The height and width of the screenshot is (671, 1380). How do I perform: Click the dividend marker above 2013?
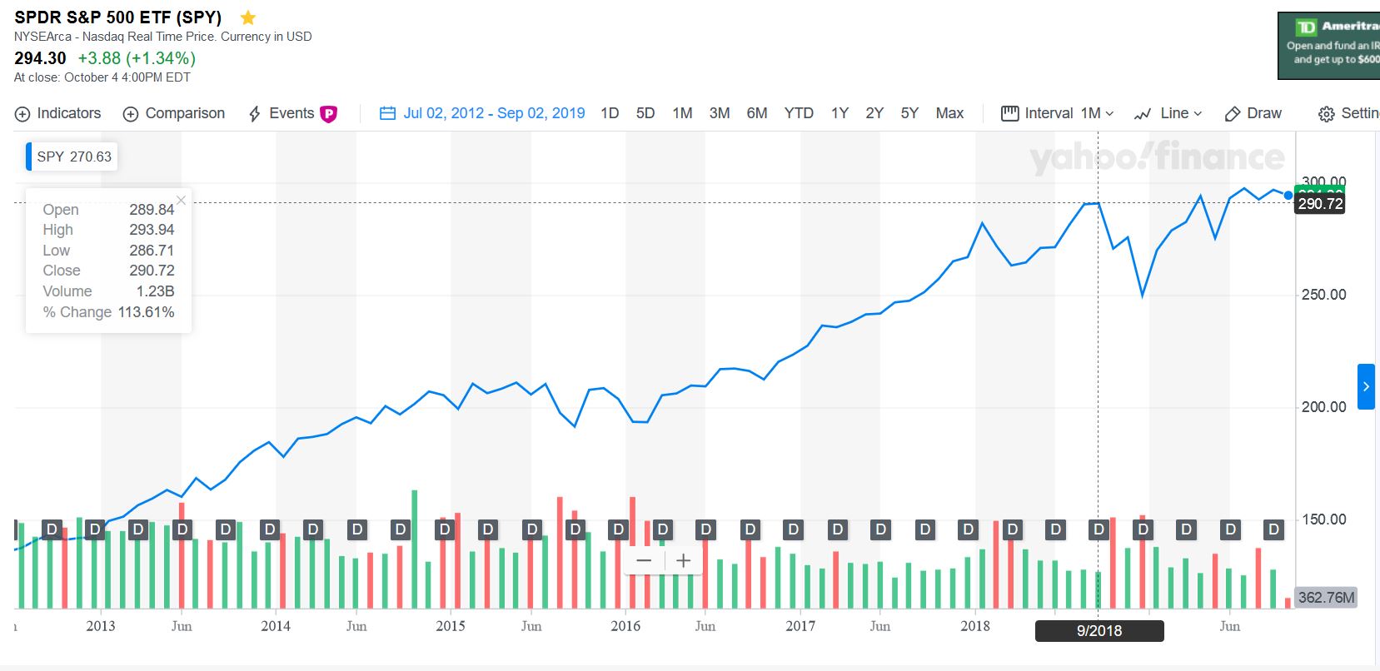[95, 529]
